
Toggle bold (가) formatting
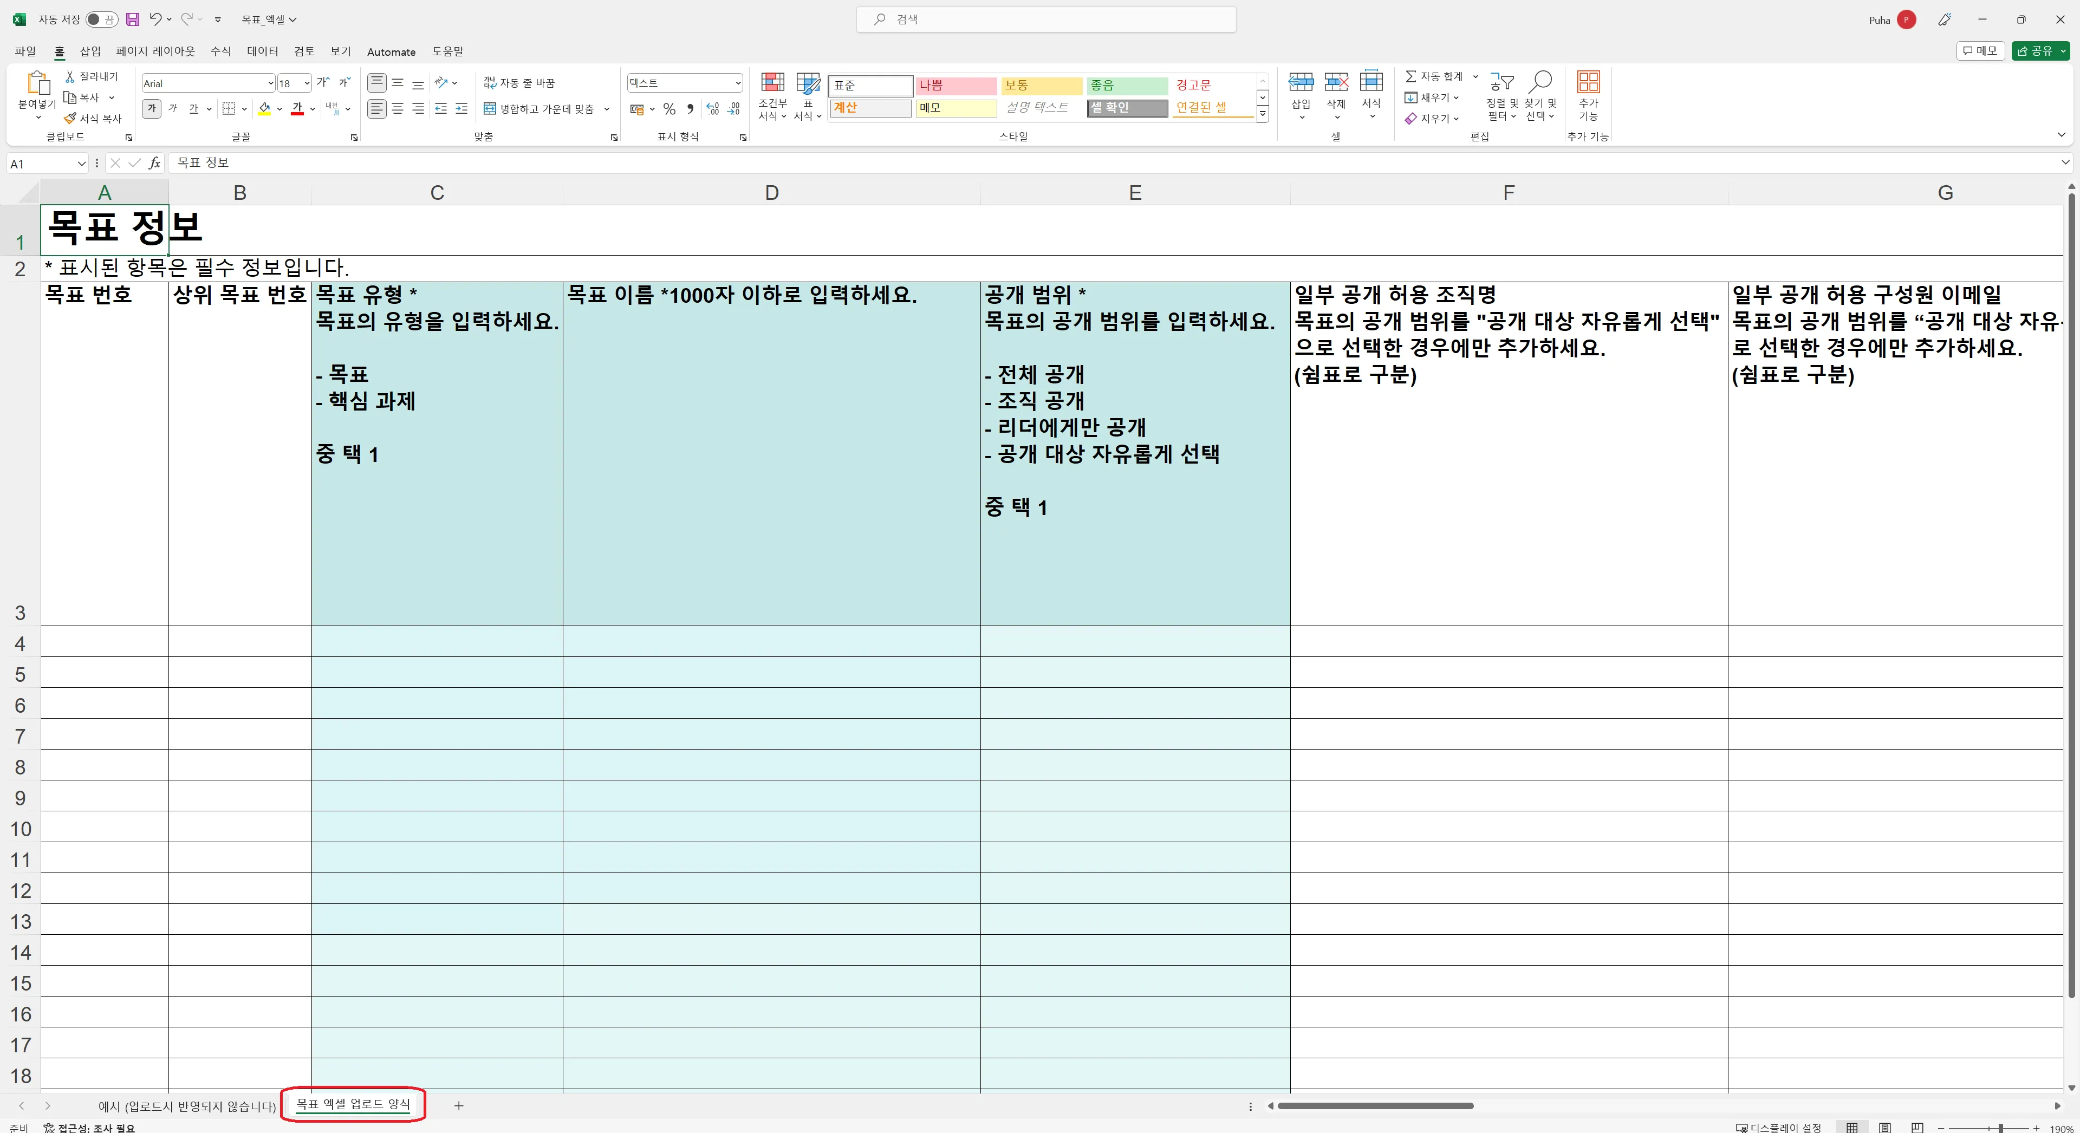(x=152, y=108)
